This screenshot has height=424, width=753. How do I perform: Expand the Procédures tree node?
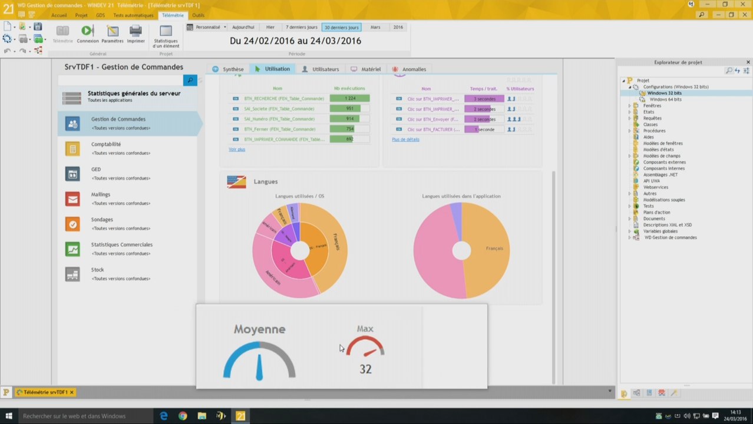(629, 131)
